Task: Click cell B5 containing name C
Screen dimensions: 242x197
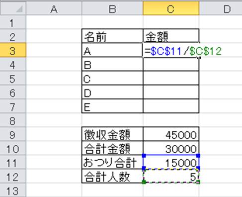Action: [x=112, y=78]
